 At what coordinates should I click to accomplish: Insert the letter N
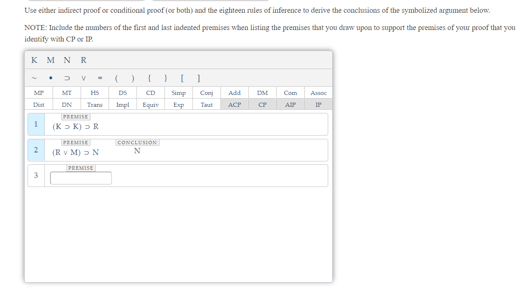click(x=67, y=60)
